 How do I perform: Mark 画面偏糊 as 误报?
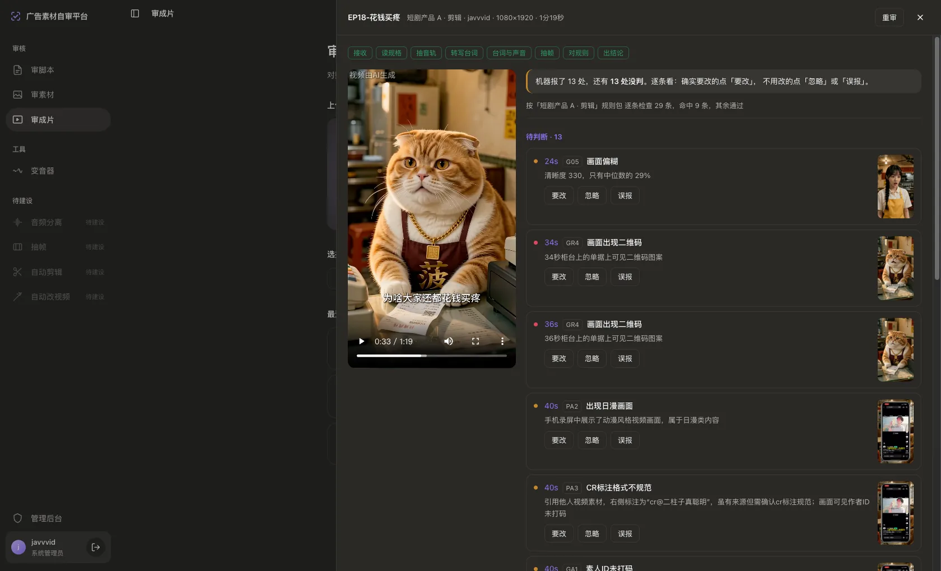click(x=625, y=196)
